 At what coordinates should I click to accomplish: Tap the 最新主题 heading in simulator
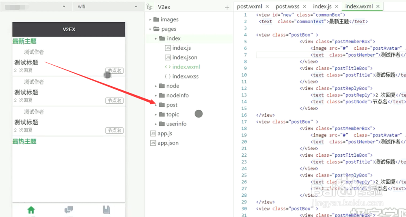24,41
